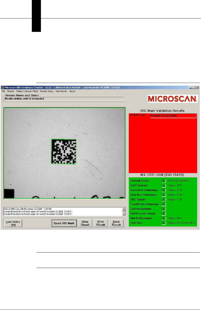201x310 pixels.
Task: Click the Min Reflectance A grade box
Action: 163,218
